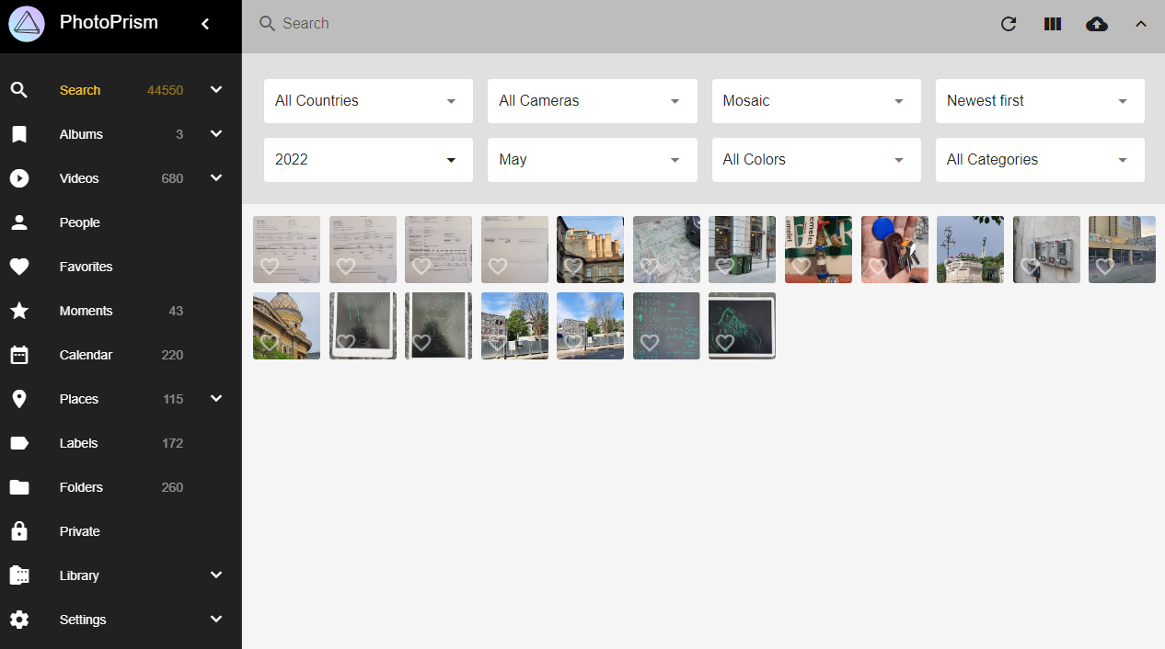The height and width of the screenshot is (649, 1165).
Task: Click the refresh icon in the toolbar
Action: coord(1009,24)
